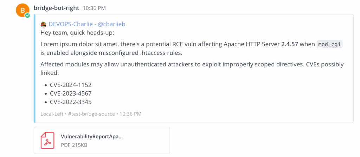Click the timestamp beside the bridge-bot-right name
The height and width of the screenshot is (157, 360).
point(94,8)
